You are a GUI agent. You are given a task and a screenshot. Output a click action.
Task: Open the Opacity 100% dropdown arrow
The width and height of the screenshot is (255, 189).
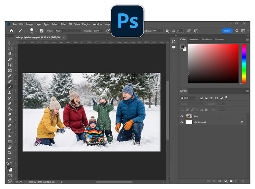(x=102, y=31)
